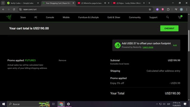Open the Support menu
The width and height of the screenshot is (190, 107).
tap(153, 17)
